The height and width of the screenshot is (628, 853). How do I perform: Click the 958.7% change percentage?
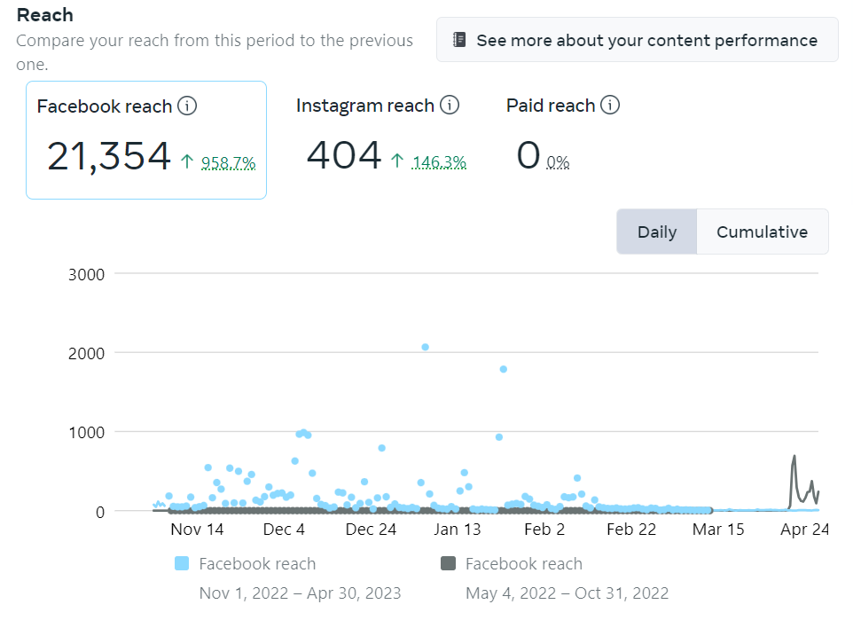click(x=228, y=162)
